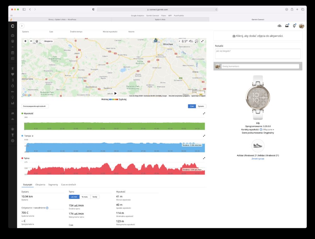Image resolution: width=315 pixels, height=239 pixels.
Task: Show previous weather reading arrow
Action: tap(180, 41)
